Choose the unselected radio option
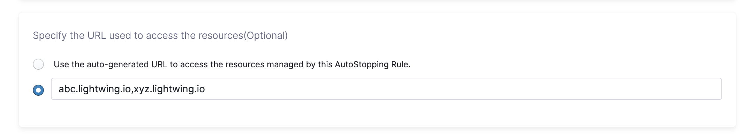Screen dimensions: 751x136 coord(38,64)
